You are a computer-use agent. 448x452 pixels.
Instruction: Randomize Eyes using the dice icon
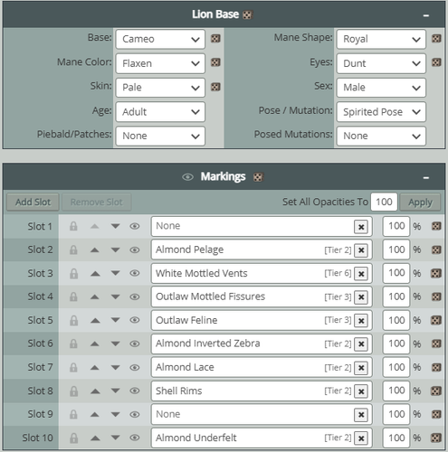point(436,62)
